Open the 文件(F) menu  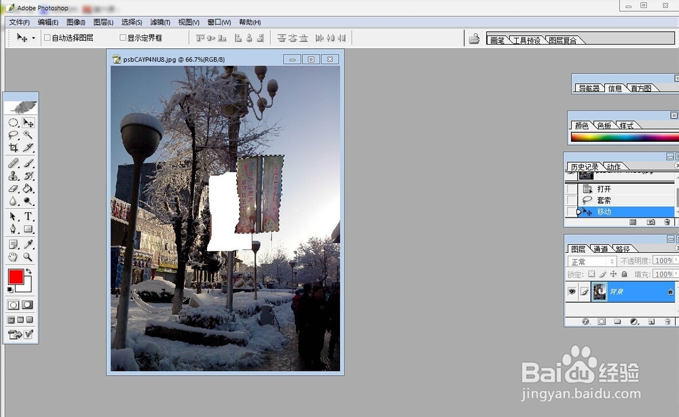19,22
